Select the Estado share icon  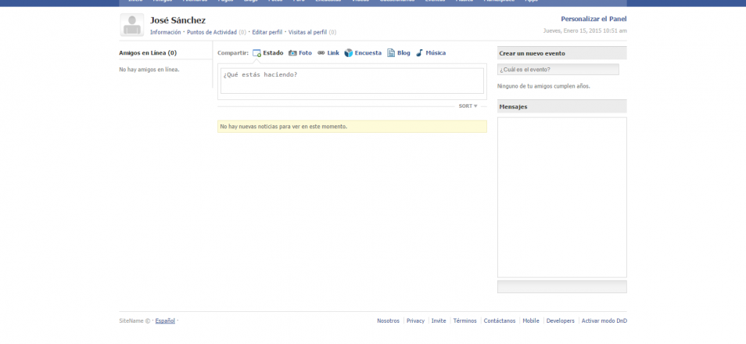click(256, 53)
